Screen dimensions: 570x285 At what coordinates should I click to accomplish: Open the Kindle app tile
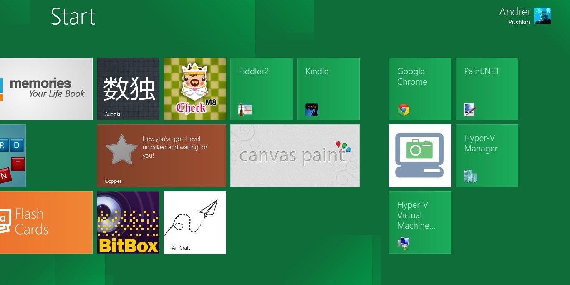[x=328, y=89]
